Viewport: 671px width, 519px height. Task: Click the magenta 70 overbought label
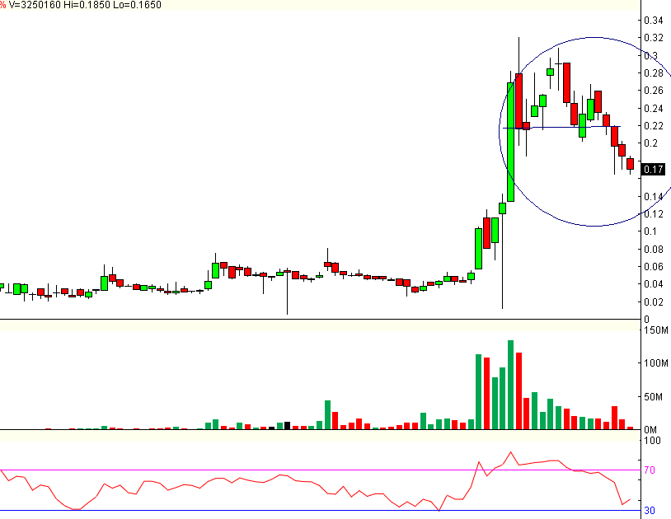[x=650, y=470]
